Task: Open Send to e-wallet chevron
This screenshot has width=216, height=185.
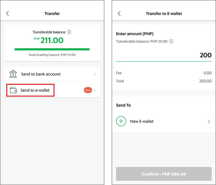Action: tap(95, 90)
